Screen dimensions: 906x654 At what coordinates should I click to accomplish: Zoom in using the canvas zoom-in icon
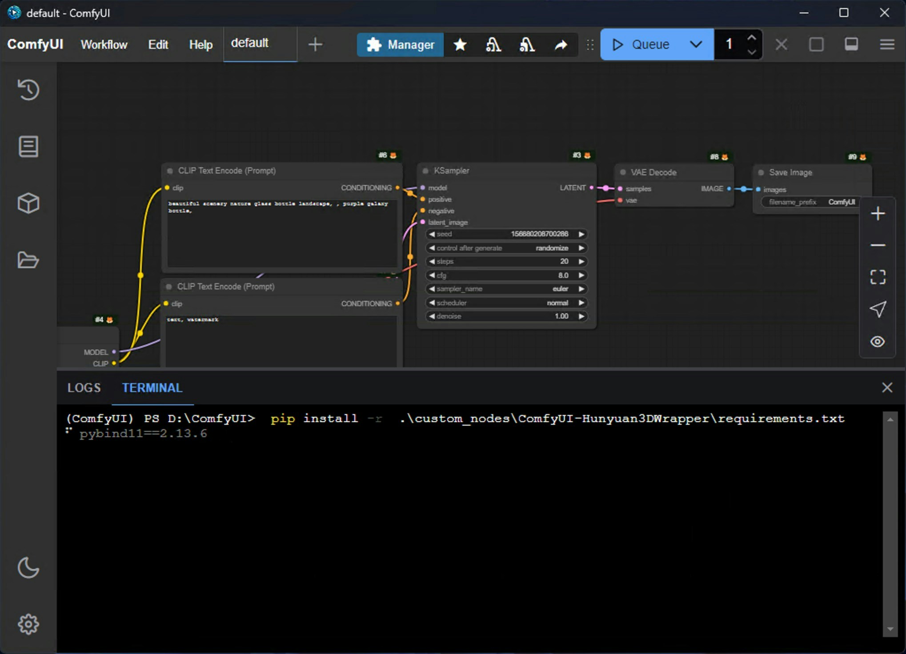tap(878, 214)
